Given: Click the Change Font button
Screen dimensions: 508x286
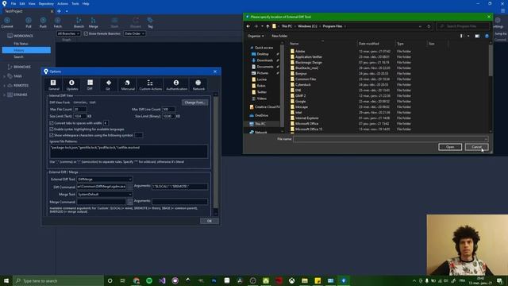Looking at the screenshot, I should [x=194, y=102].
